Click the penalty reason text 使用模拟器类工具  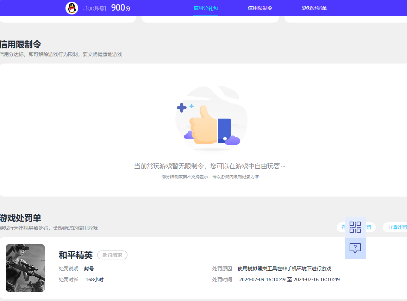pyautogui.click(x=284, y=269)
